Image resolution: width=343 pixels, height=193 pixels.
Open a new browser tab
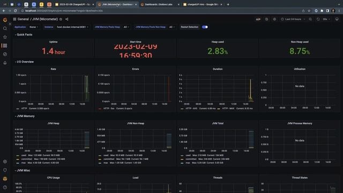pos(228,4)
